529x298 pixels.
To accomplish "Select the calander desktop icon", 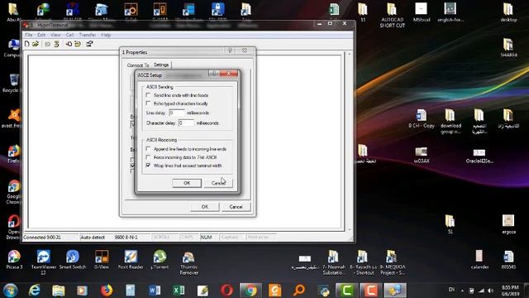I will point(479,259).
